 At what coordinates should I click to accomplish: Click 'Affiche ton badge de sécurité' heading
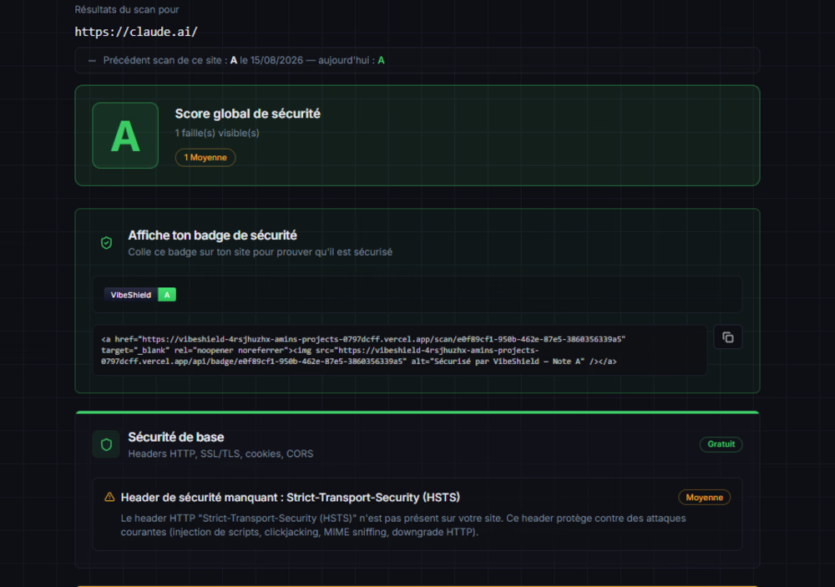(212, 235)
